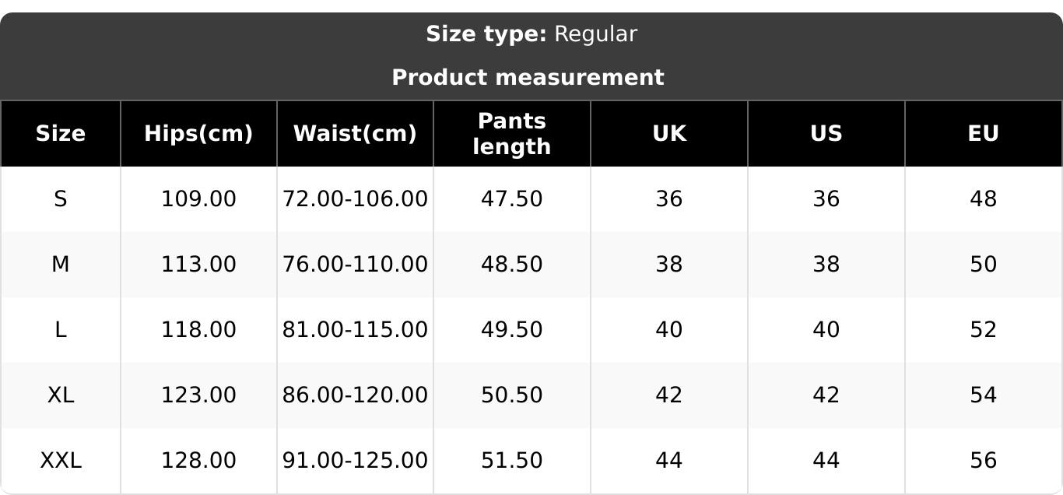
Task: Click hips value 109.00
Action: 198,199
